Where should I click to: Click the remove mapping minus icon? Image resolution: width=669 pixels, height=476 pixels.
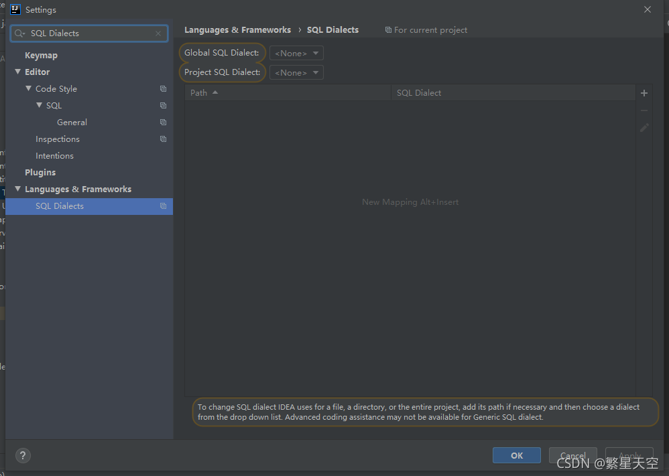coord(644,110)
